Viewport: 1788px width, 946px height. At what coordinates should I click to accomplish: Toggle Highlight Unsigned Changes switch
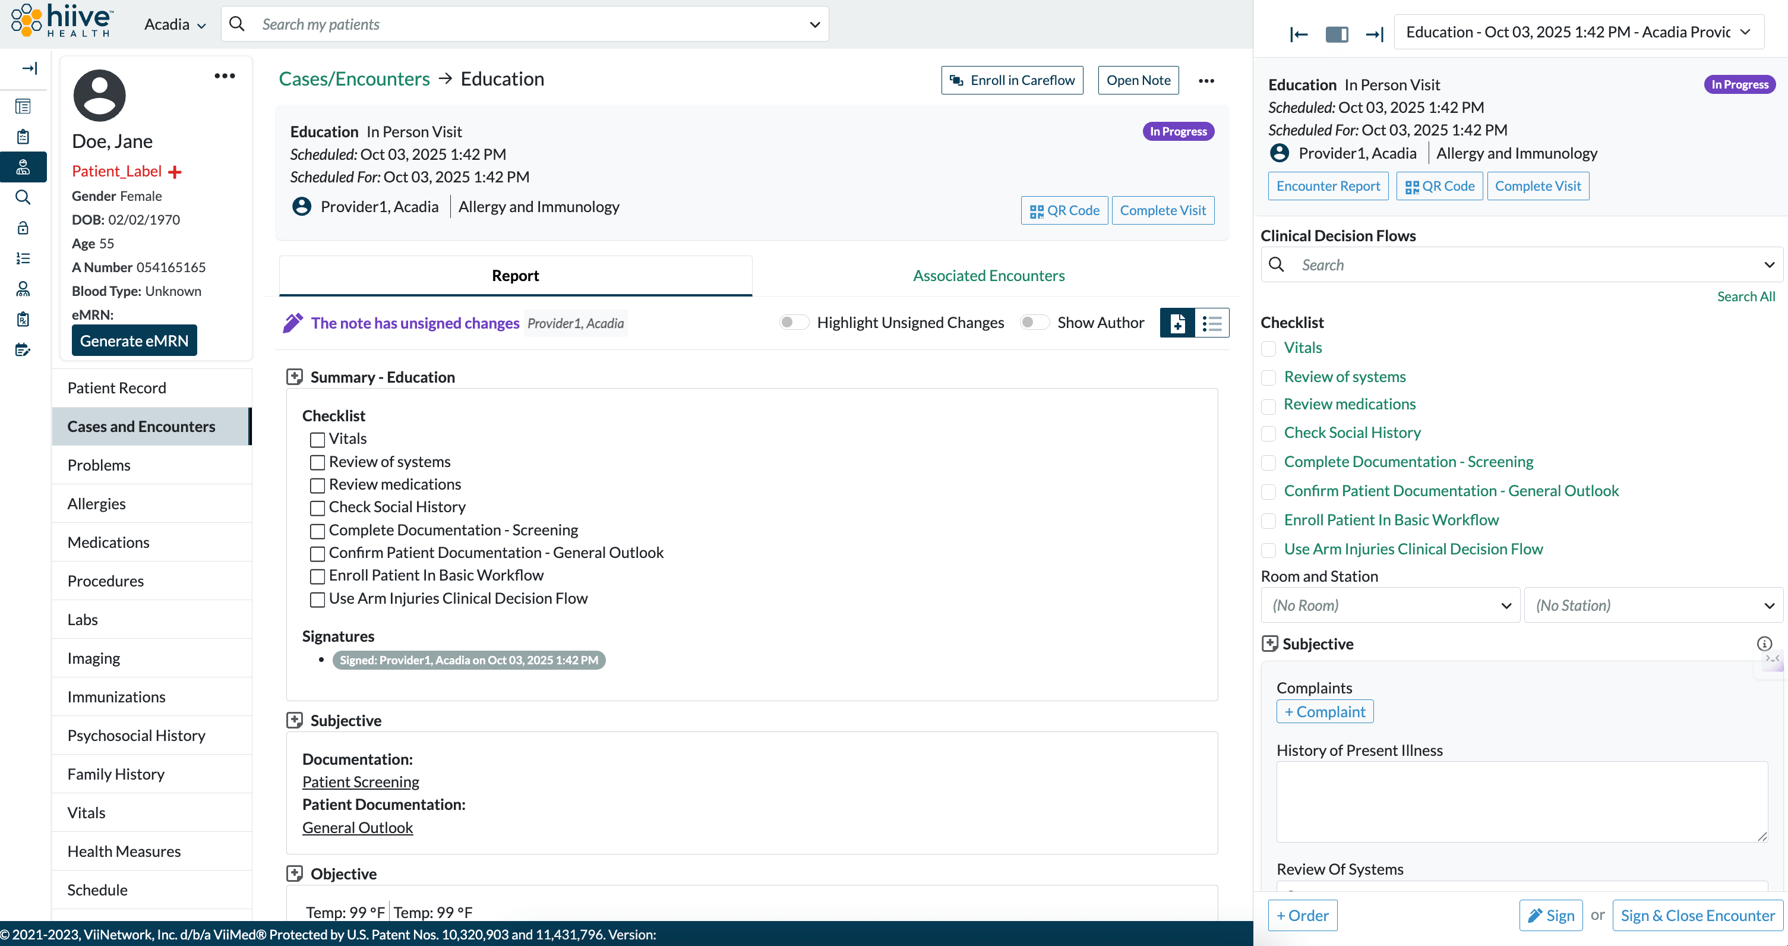click(x=794, y=322)
